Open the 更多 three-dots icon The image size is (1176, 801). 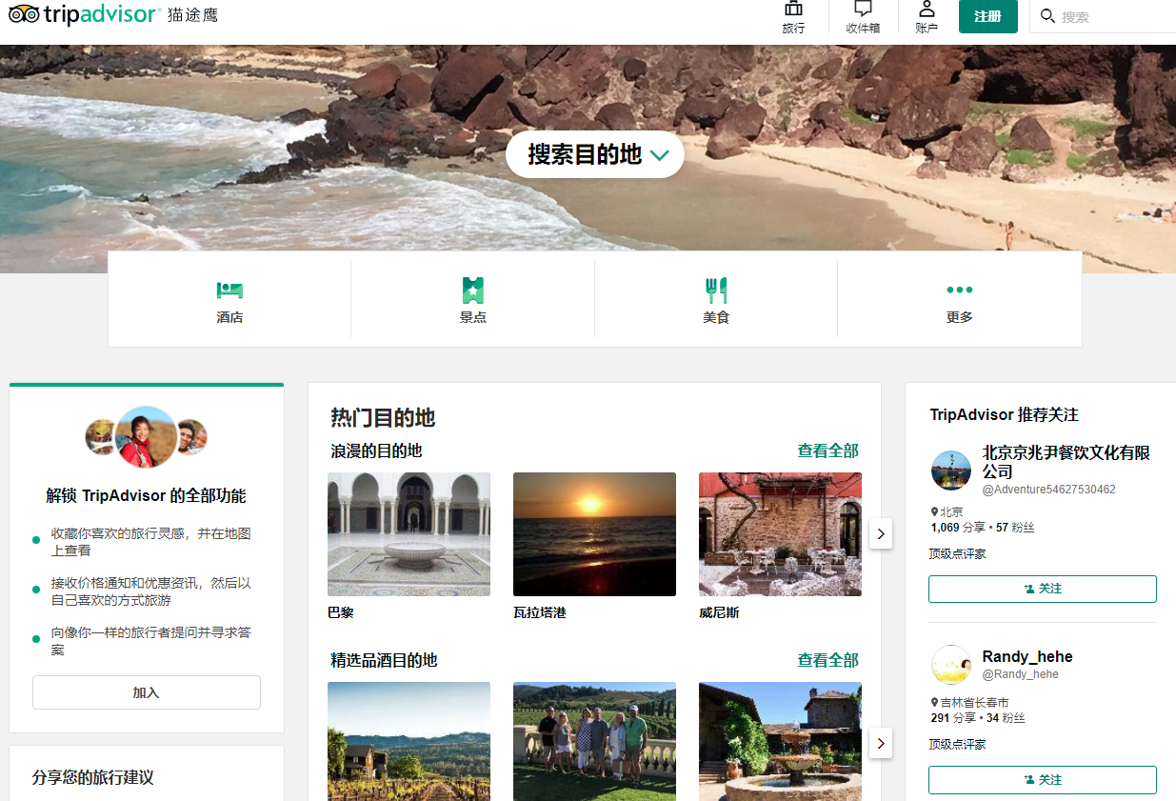pos(959,290)
